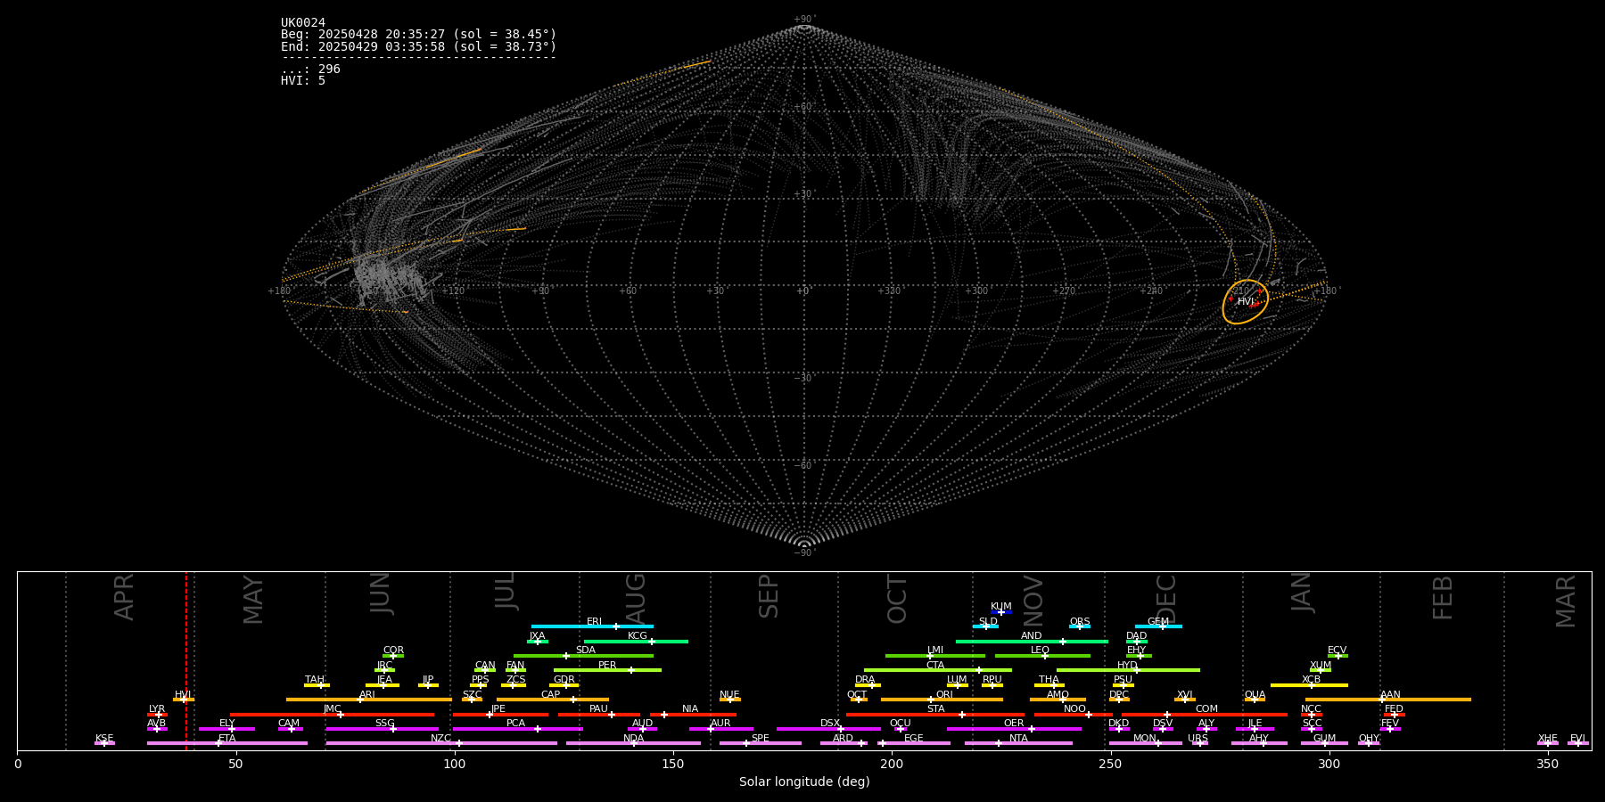Click the GEM shower label

coord(1158,622)
